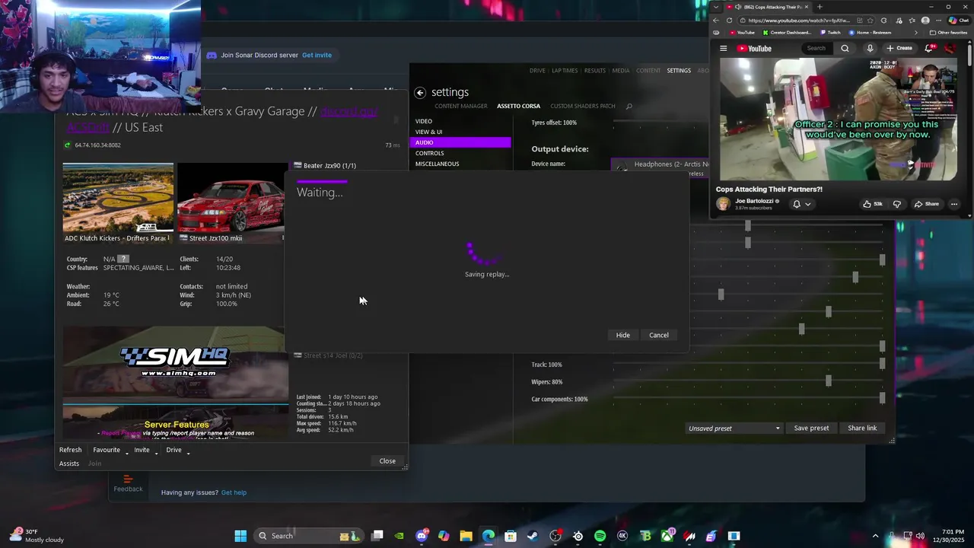Click the Assists button
Image resolution: width=974 pixels, height=548 pixels.
coord(69,464)
